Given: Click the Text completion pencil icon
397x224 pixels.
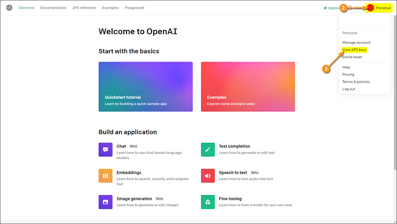Looking at the screenshot, I should [208, 150].
